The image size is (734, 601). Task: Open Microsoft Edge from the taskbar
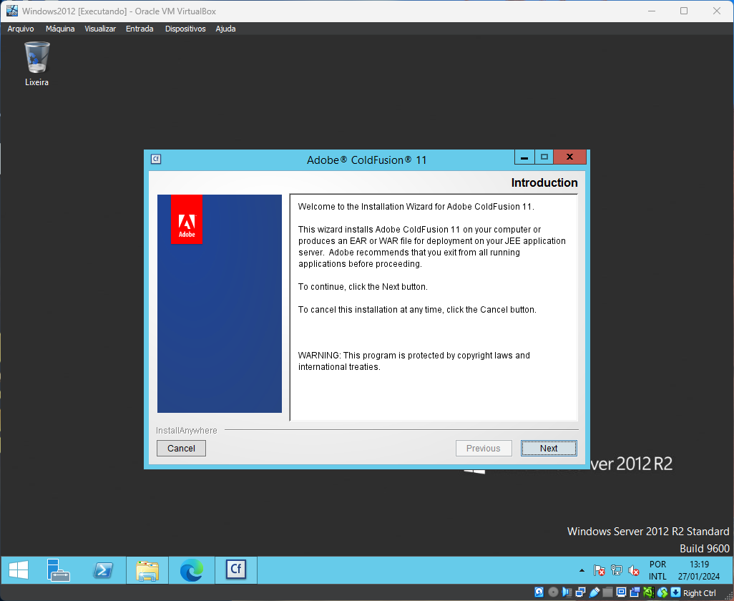click(x=192, y=570)
